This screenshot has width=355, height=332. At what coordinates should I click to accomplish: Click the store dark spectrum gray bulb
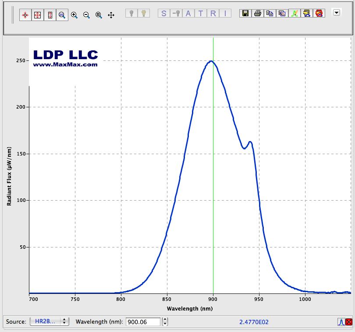pyautogui.click(x=131, y=13)
